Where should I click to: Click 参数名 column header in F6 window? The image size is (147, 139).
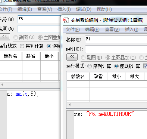(x=10, y=56)
